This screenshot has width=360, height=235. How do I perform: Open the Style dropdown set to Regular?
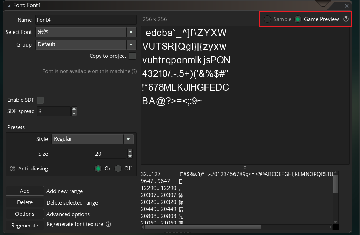128,139
